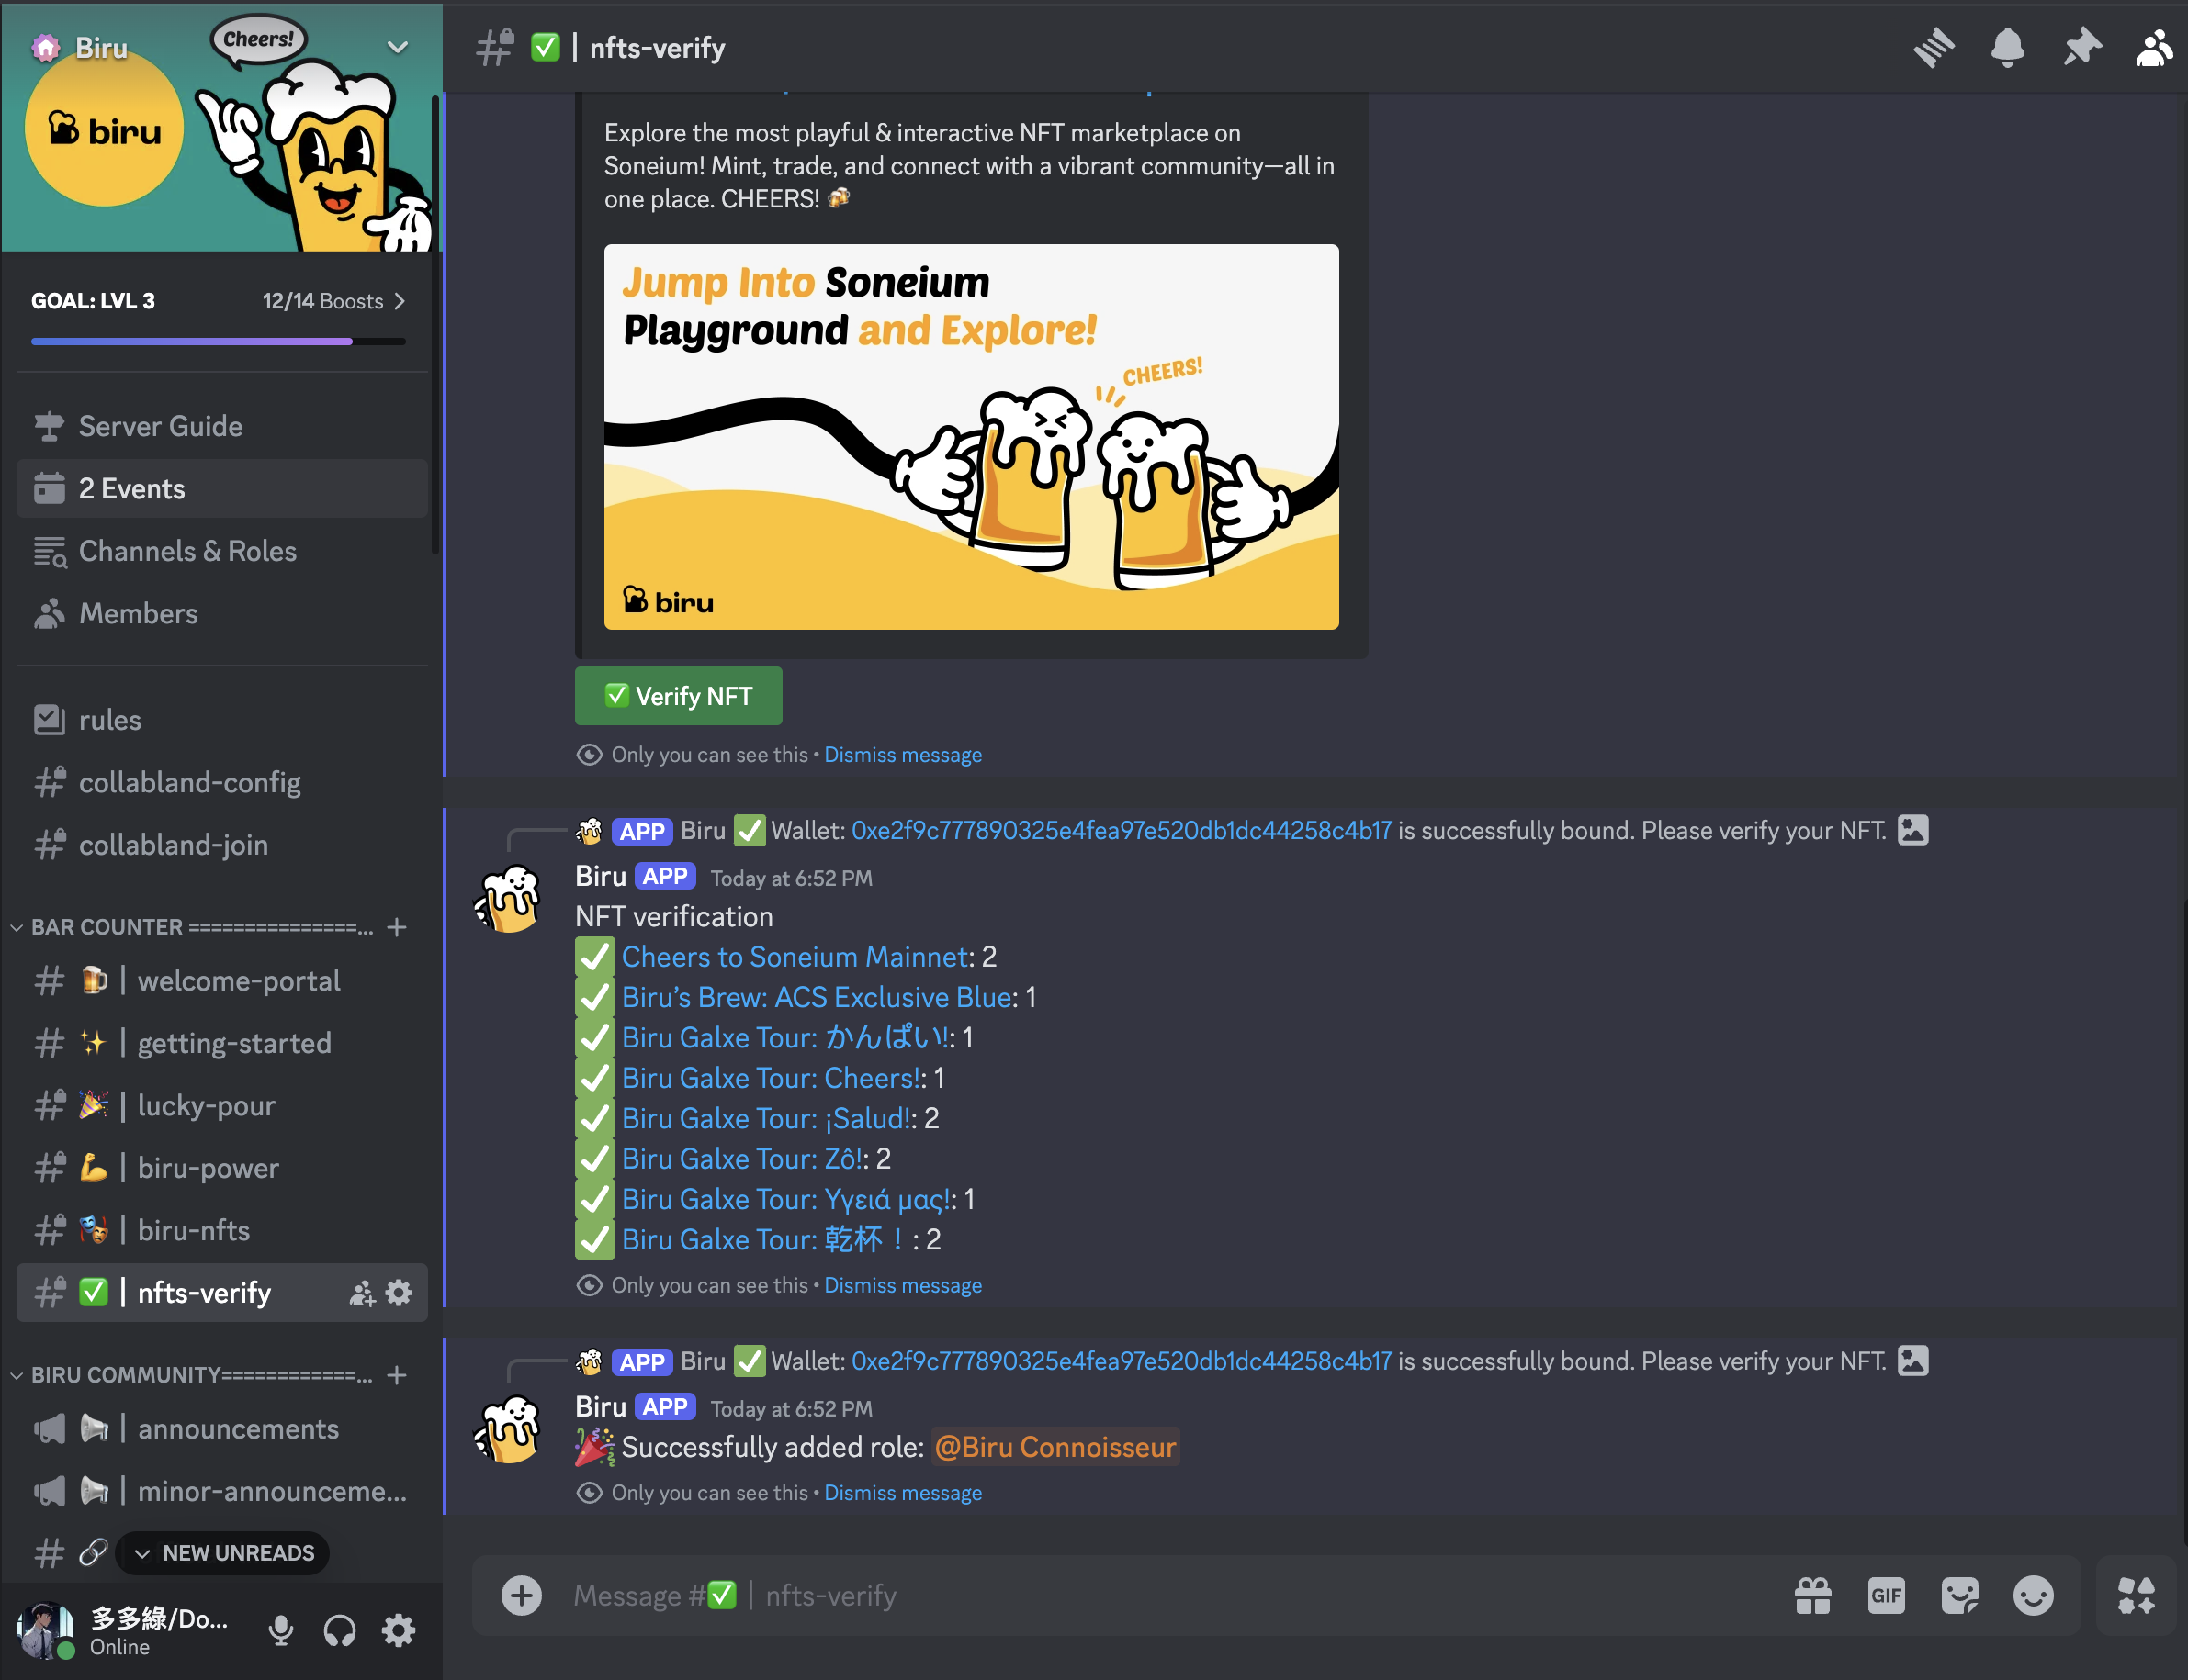Focus the nfts-verify message input field

click(x=1100, y=1595)
